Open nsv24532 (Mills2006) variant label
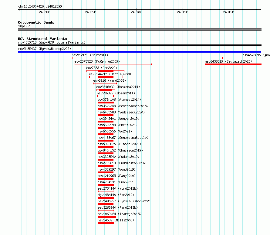 pyautogui.click(x=116, y=220)
